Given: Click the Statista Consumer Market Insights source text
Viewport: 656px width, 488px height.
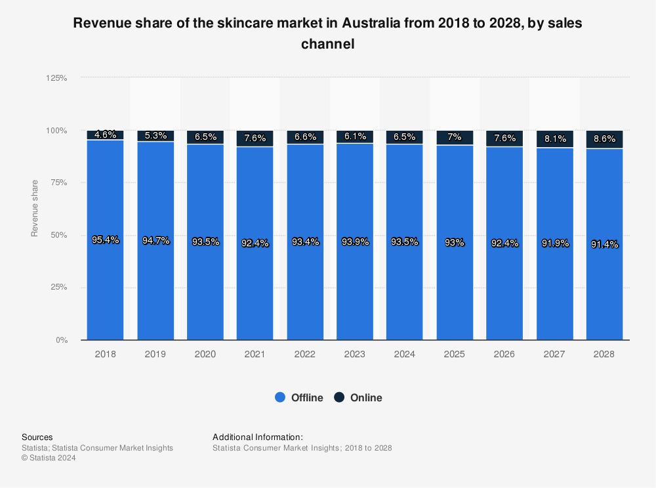Looking at the screenshot, I should point(97,448).
